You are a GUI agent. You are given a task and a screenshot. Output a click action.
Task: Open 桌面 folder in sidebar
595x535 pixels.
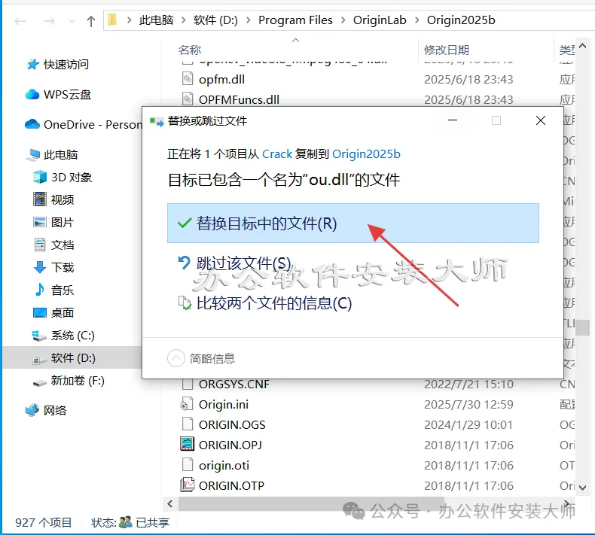63,313
